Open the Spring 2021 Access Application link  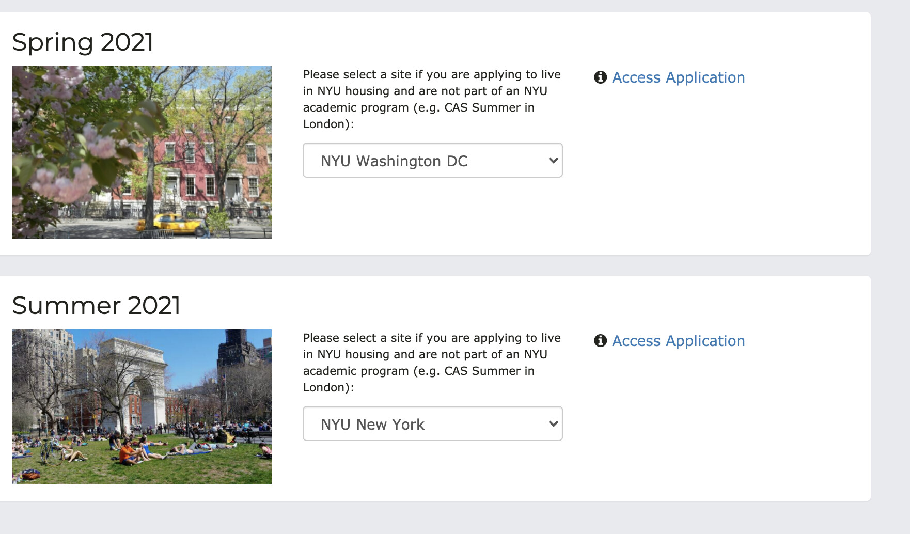[x=678, y=77]
